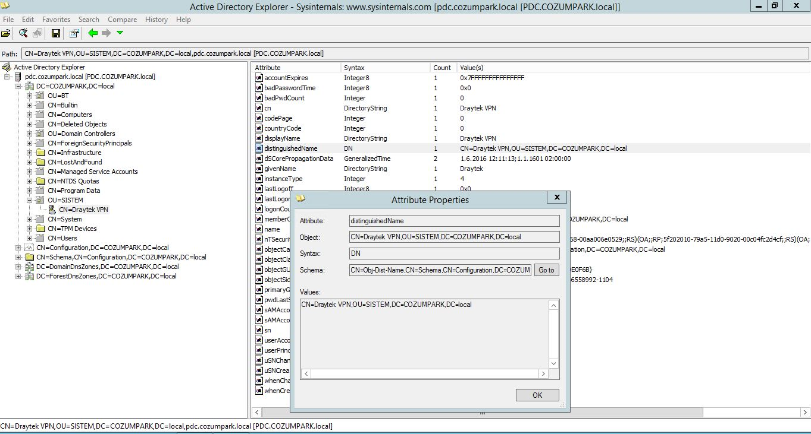The width and height of the screenshot is (811, 434).
Task: Expand the OU=Domain Controllers node
Action: click(x=30, y=134)
